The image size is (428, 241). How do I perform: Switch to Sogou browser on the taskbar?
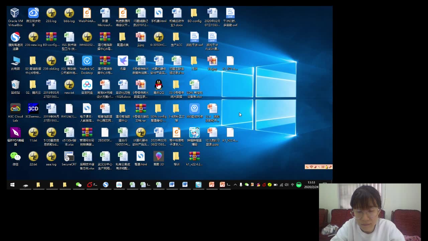[x=106, y=185]
